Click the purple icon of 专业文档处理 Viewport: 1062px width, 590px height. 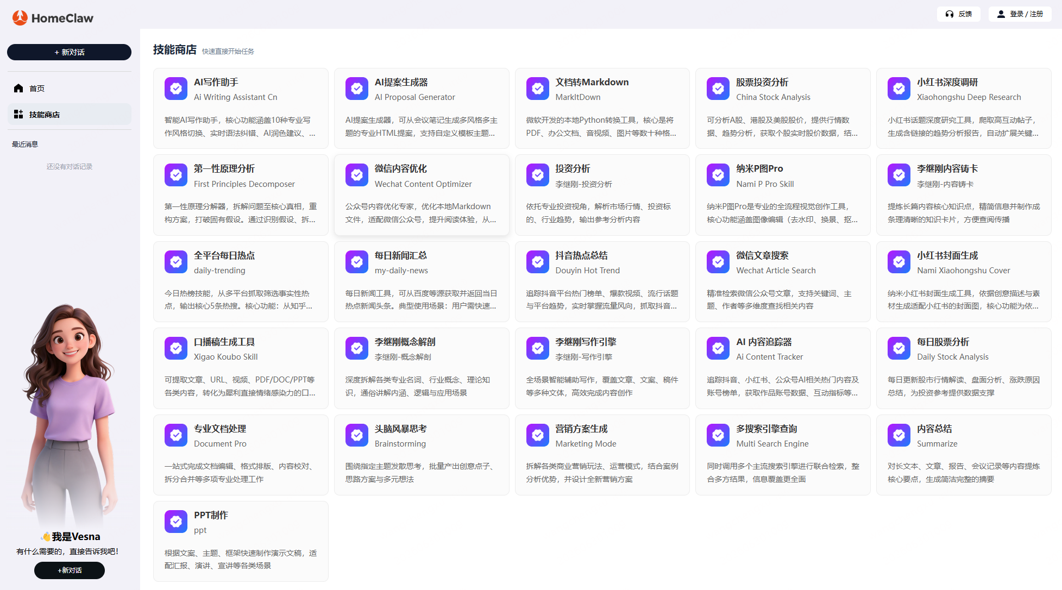[176, 435]
